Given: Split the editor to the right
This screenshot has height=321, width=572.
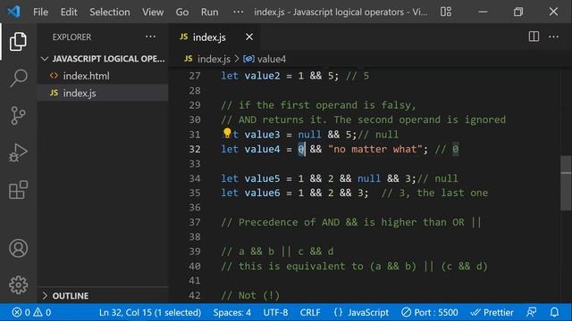Looking at the screenshot, I should 534,37.
